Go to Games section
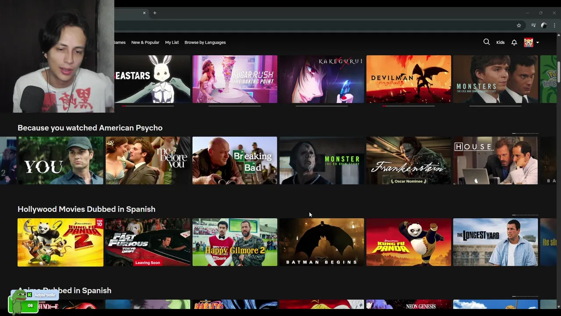 coord(119,43)
